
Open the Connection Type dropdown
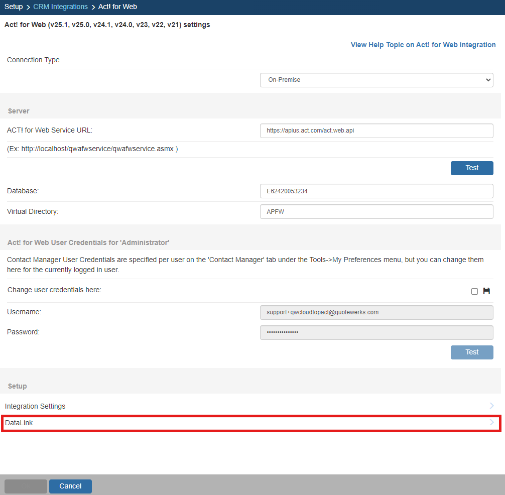[376, 80]
